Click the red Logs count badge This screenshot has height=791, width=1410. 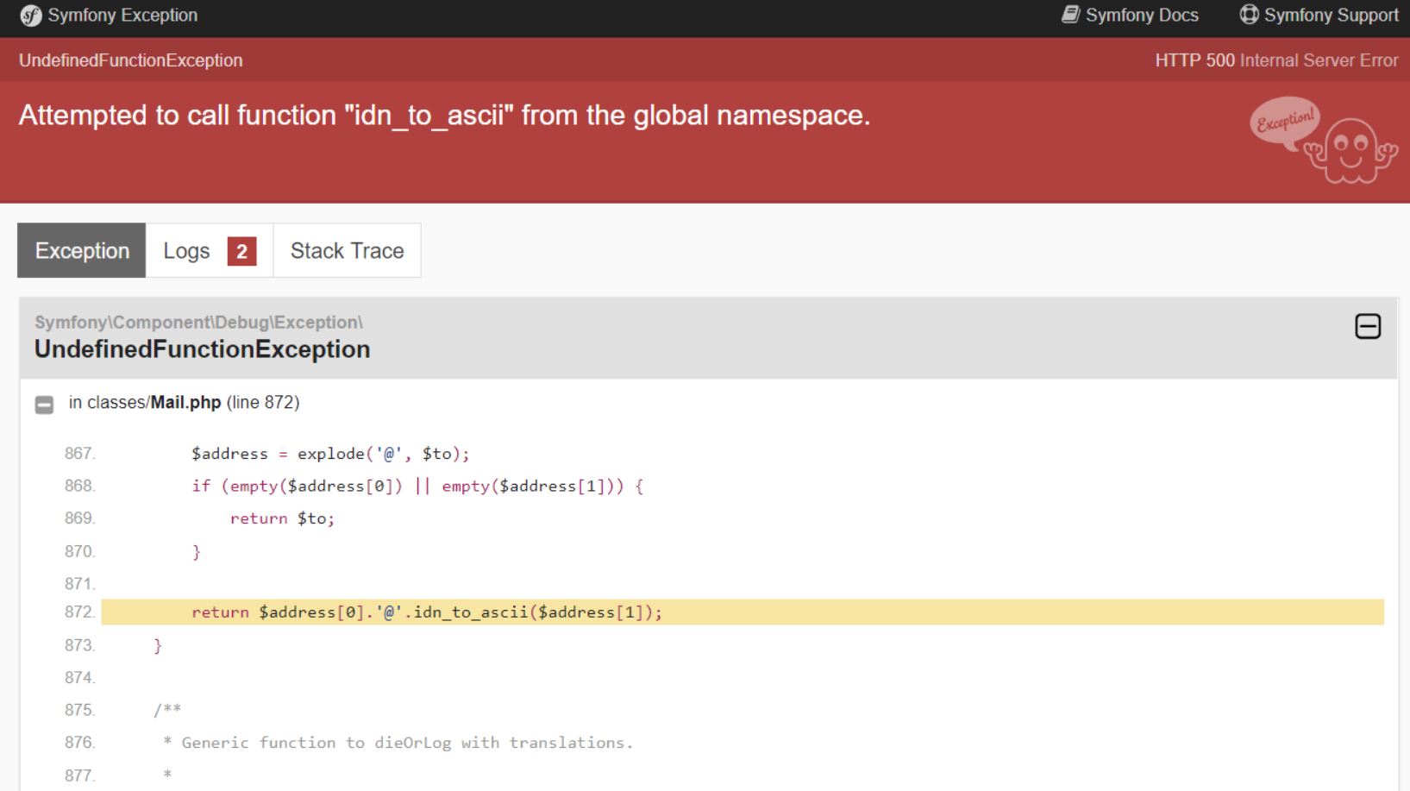click(241, 251)
